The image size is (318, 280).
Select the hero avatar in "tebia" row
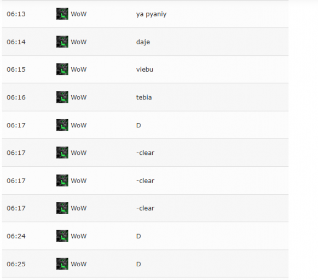(62, 97)
